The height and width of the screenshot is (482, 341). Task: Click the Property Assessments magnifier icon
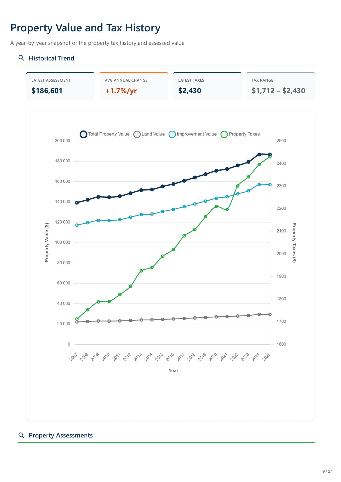click(x=21, y=435)
